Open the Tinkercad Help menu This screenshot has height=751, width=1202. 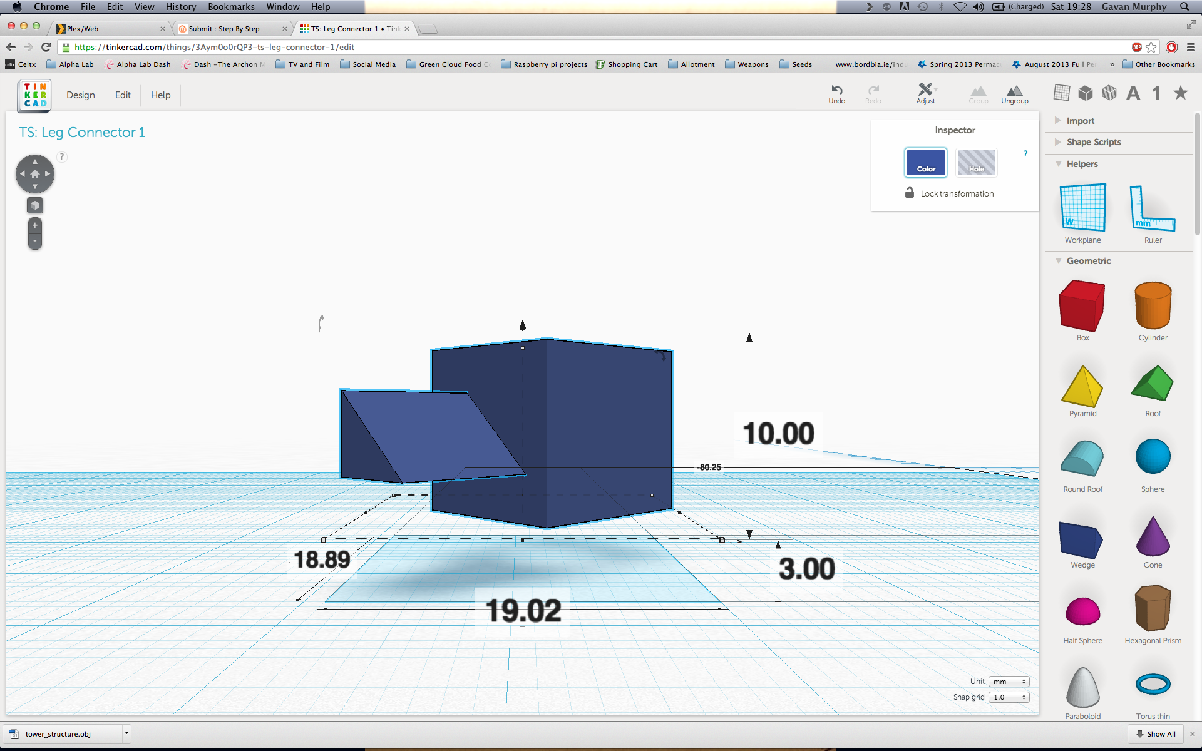[160, 95]
